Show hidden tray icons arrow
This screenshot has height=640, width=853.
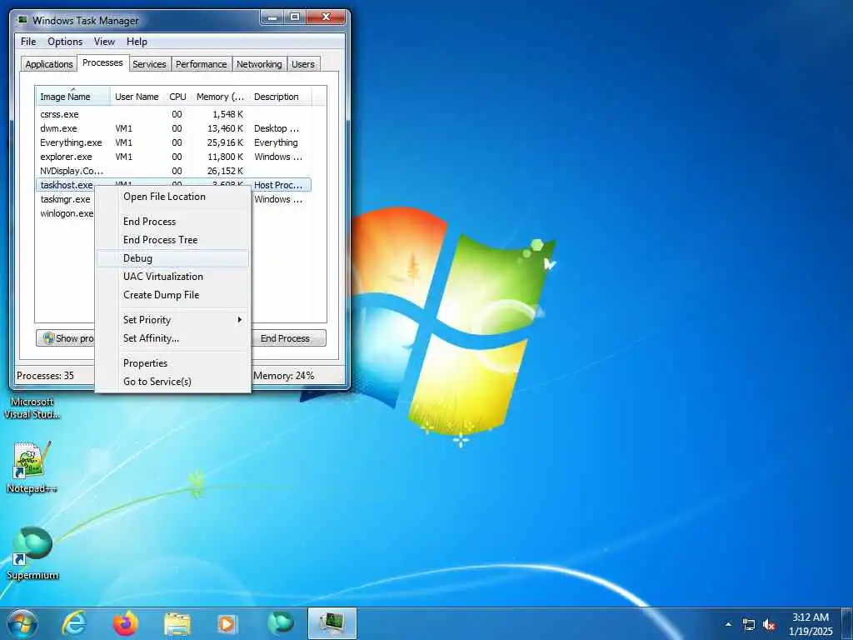tap(728, 625)
